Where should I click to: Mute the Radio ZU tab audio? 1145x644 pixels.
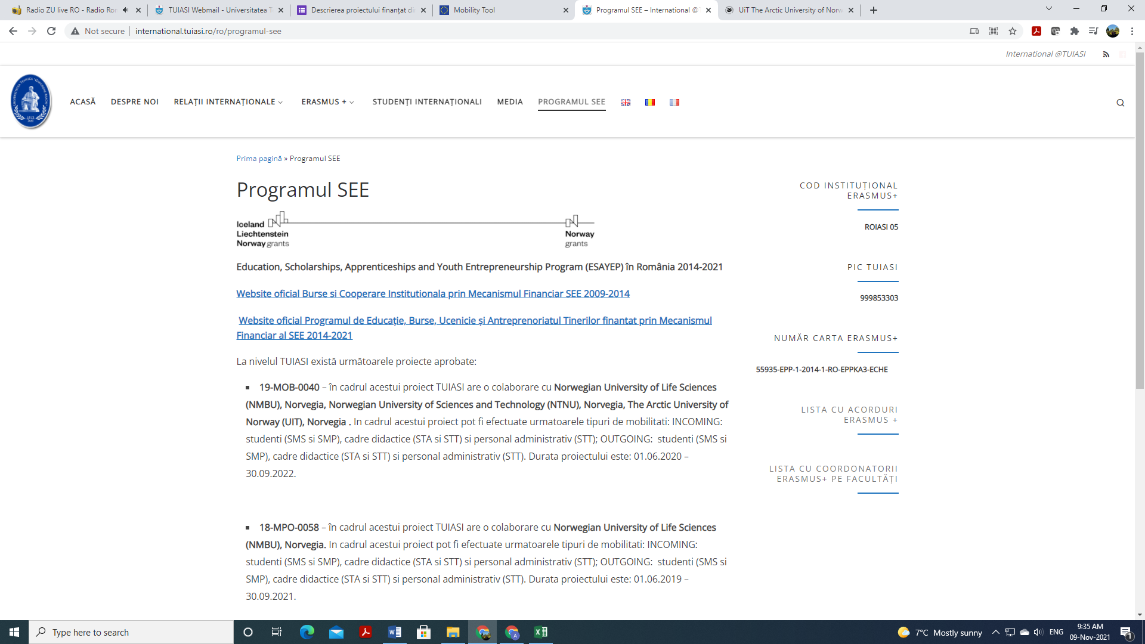click(125, 10)
